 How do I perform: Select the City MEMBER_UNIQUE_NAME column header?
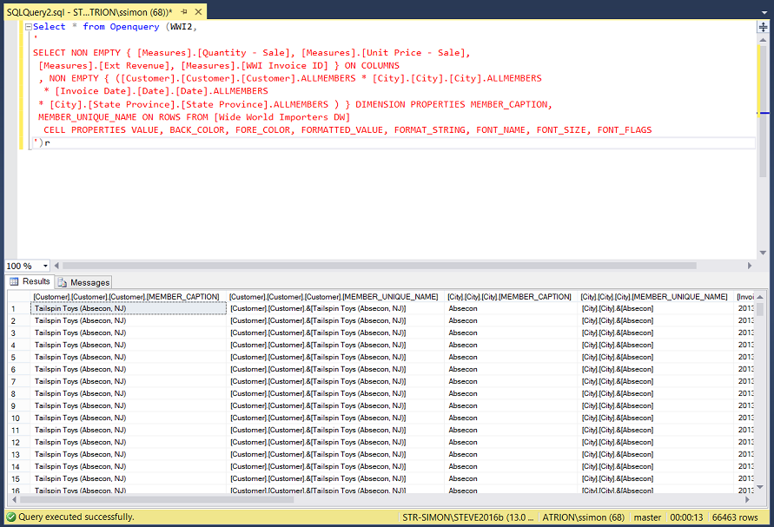pyautogui.click(x=653, y=297)
